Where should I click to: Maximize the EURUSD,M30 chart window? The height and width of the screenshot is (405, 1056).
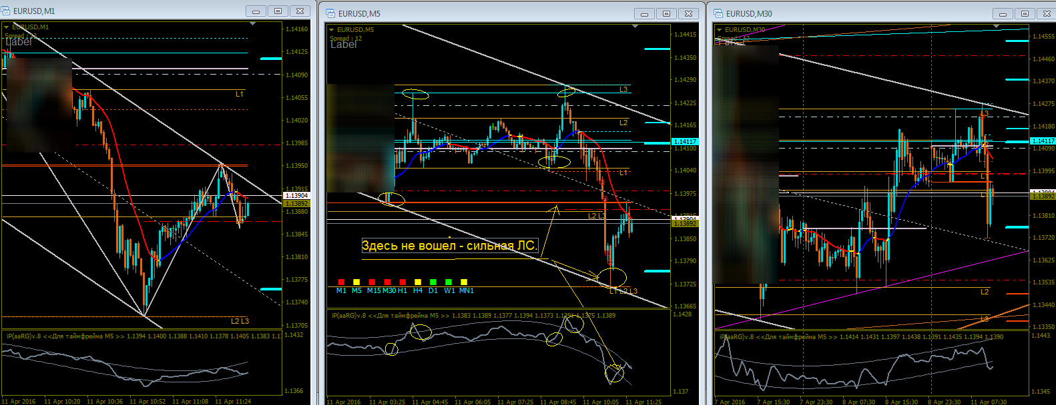1025,13
